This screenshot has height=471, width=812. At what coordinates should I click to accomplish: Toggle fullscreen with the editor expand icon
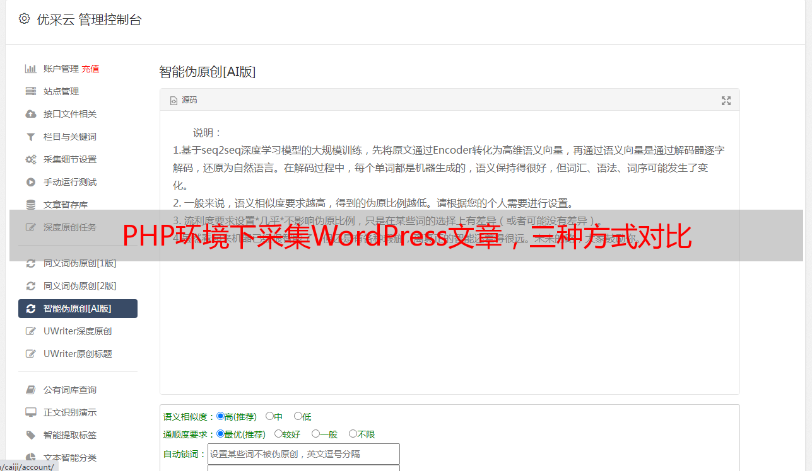pos(726,101)
